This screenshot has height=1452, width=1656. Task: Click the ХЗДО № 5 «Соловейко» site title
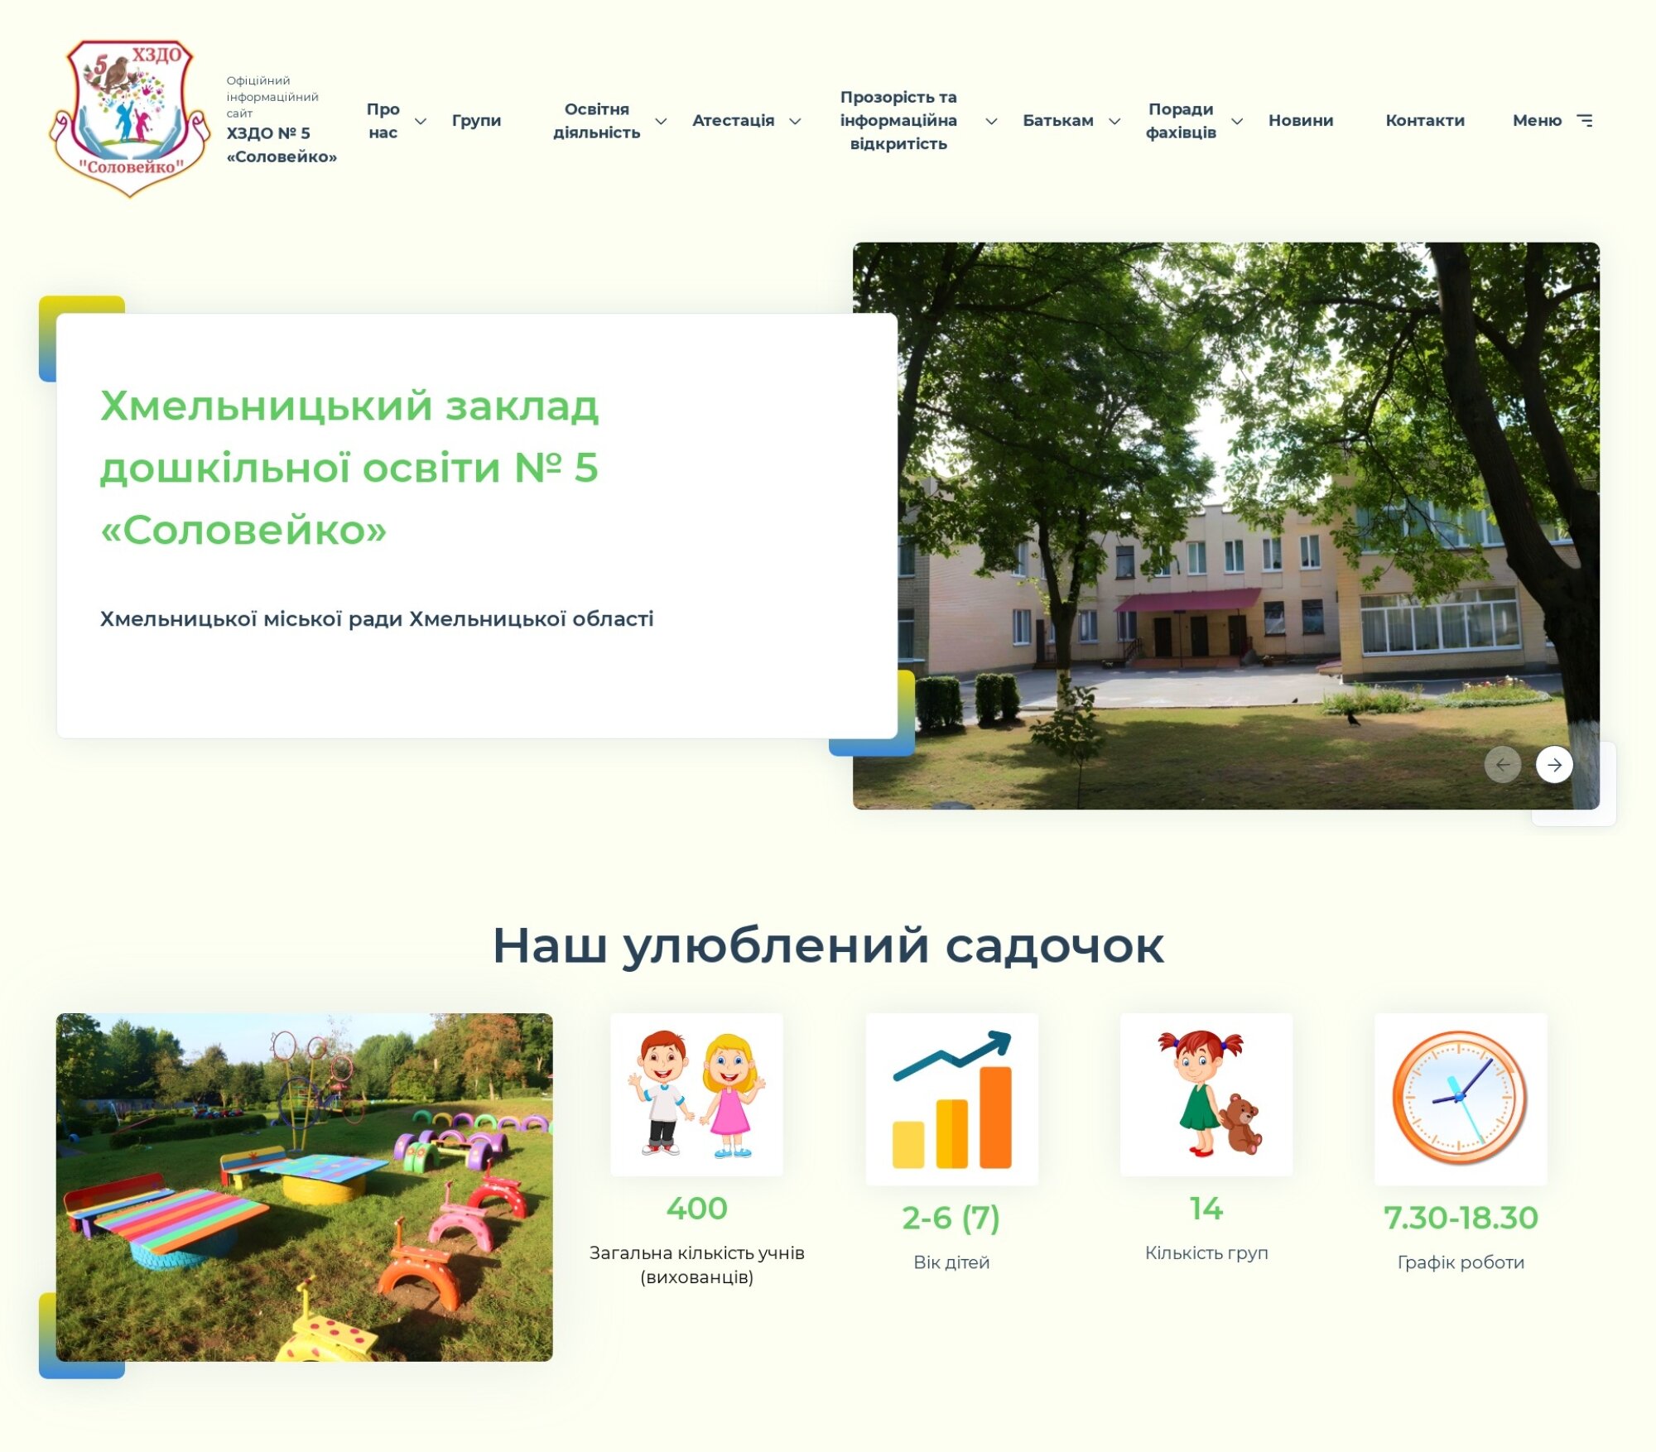point(281,145)
